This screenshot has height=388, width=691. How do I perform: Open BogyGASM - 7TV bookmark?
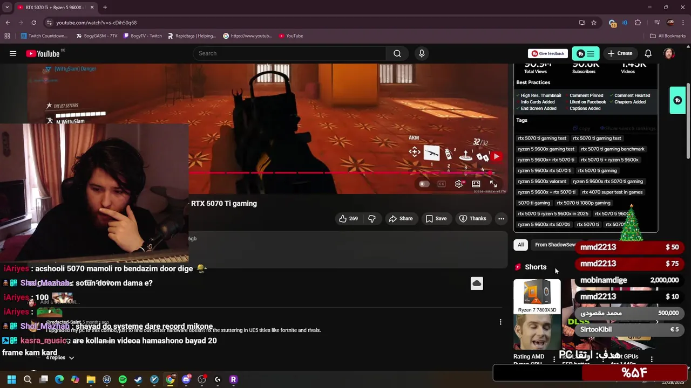click(97, 36)
